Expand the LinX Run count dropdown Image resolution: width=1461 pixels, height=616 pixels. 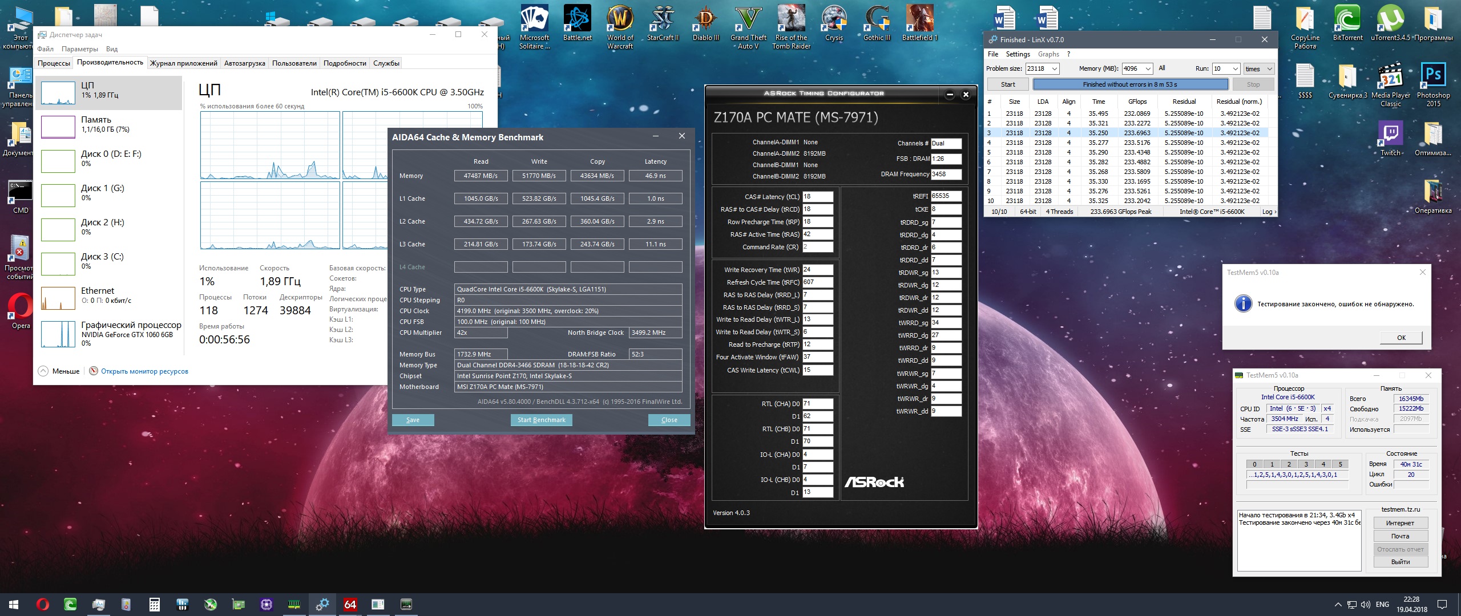(1235, 69)
